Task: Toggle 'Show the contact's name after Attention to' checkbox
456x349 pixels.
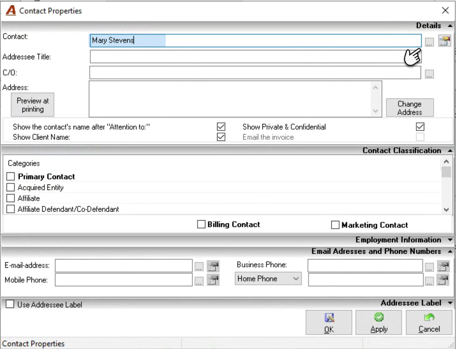Action: pos(221,127)
